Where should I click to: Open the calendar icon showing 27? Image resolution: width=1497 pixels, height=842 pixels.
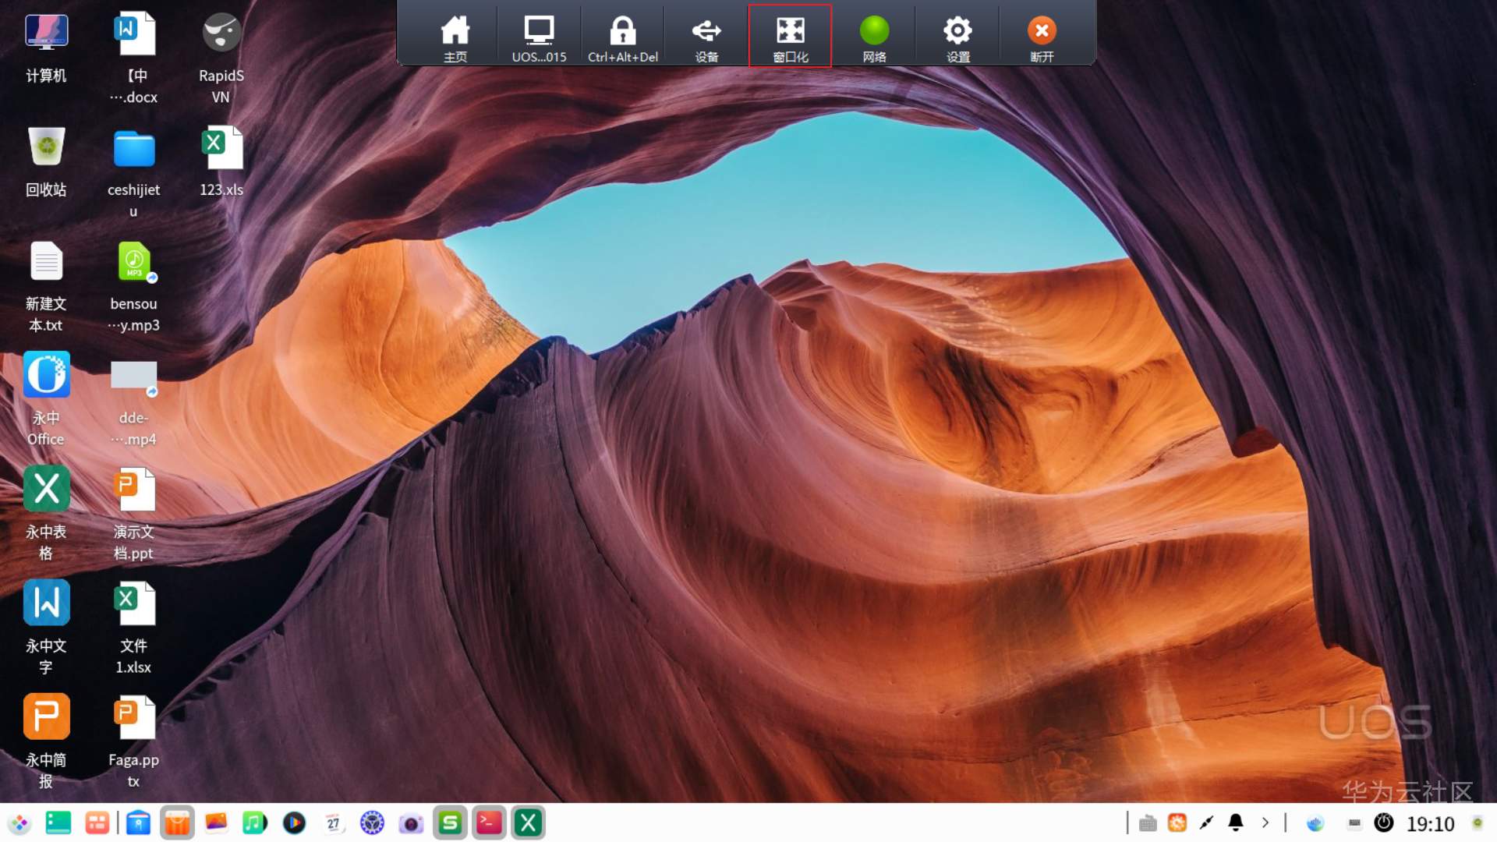click(333, 823)
